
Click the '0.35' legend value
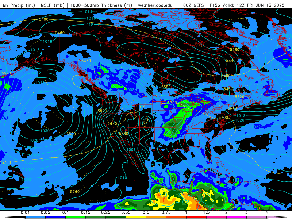click(126, 212)
